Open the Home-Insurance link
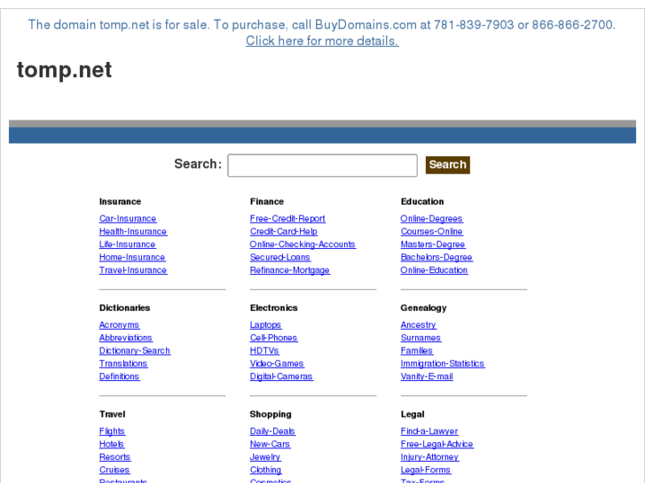645x483 pixels. [x=132, y=257]
